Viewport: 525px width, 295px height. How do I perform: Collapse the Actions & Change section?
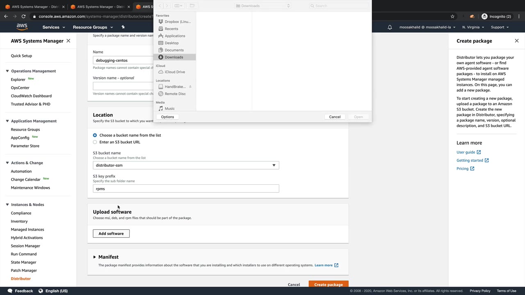7,163
